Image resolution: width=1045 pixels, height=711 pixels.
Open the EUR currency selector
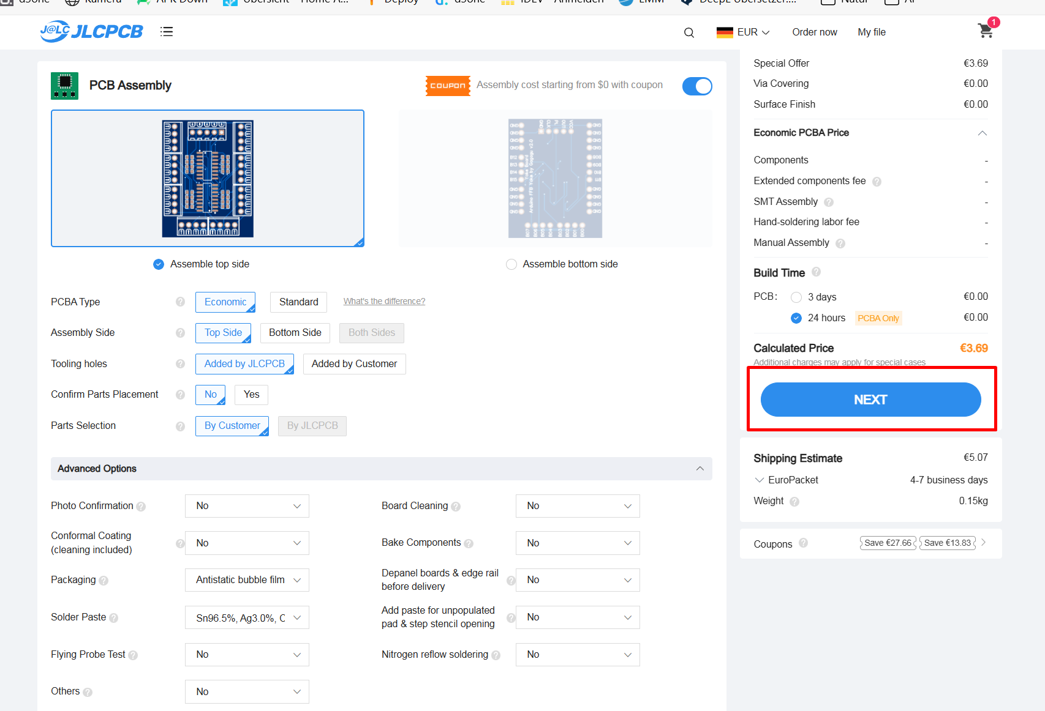click(x=742, y=32)
